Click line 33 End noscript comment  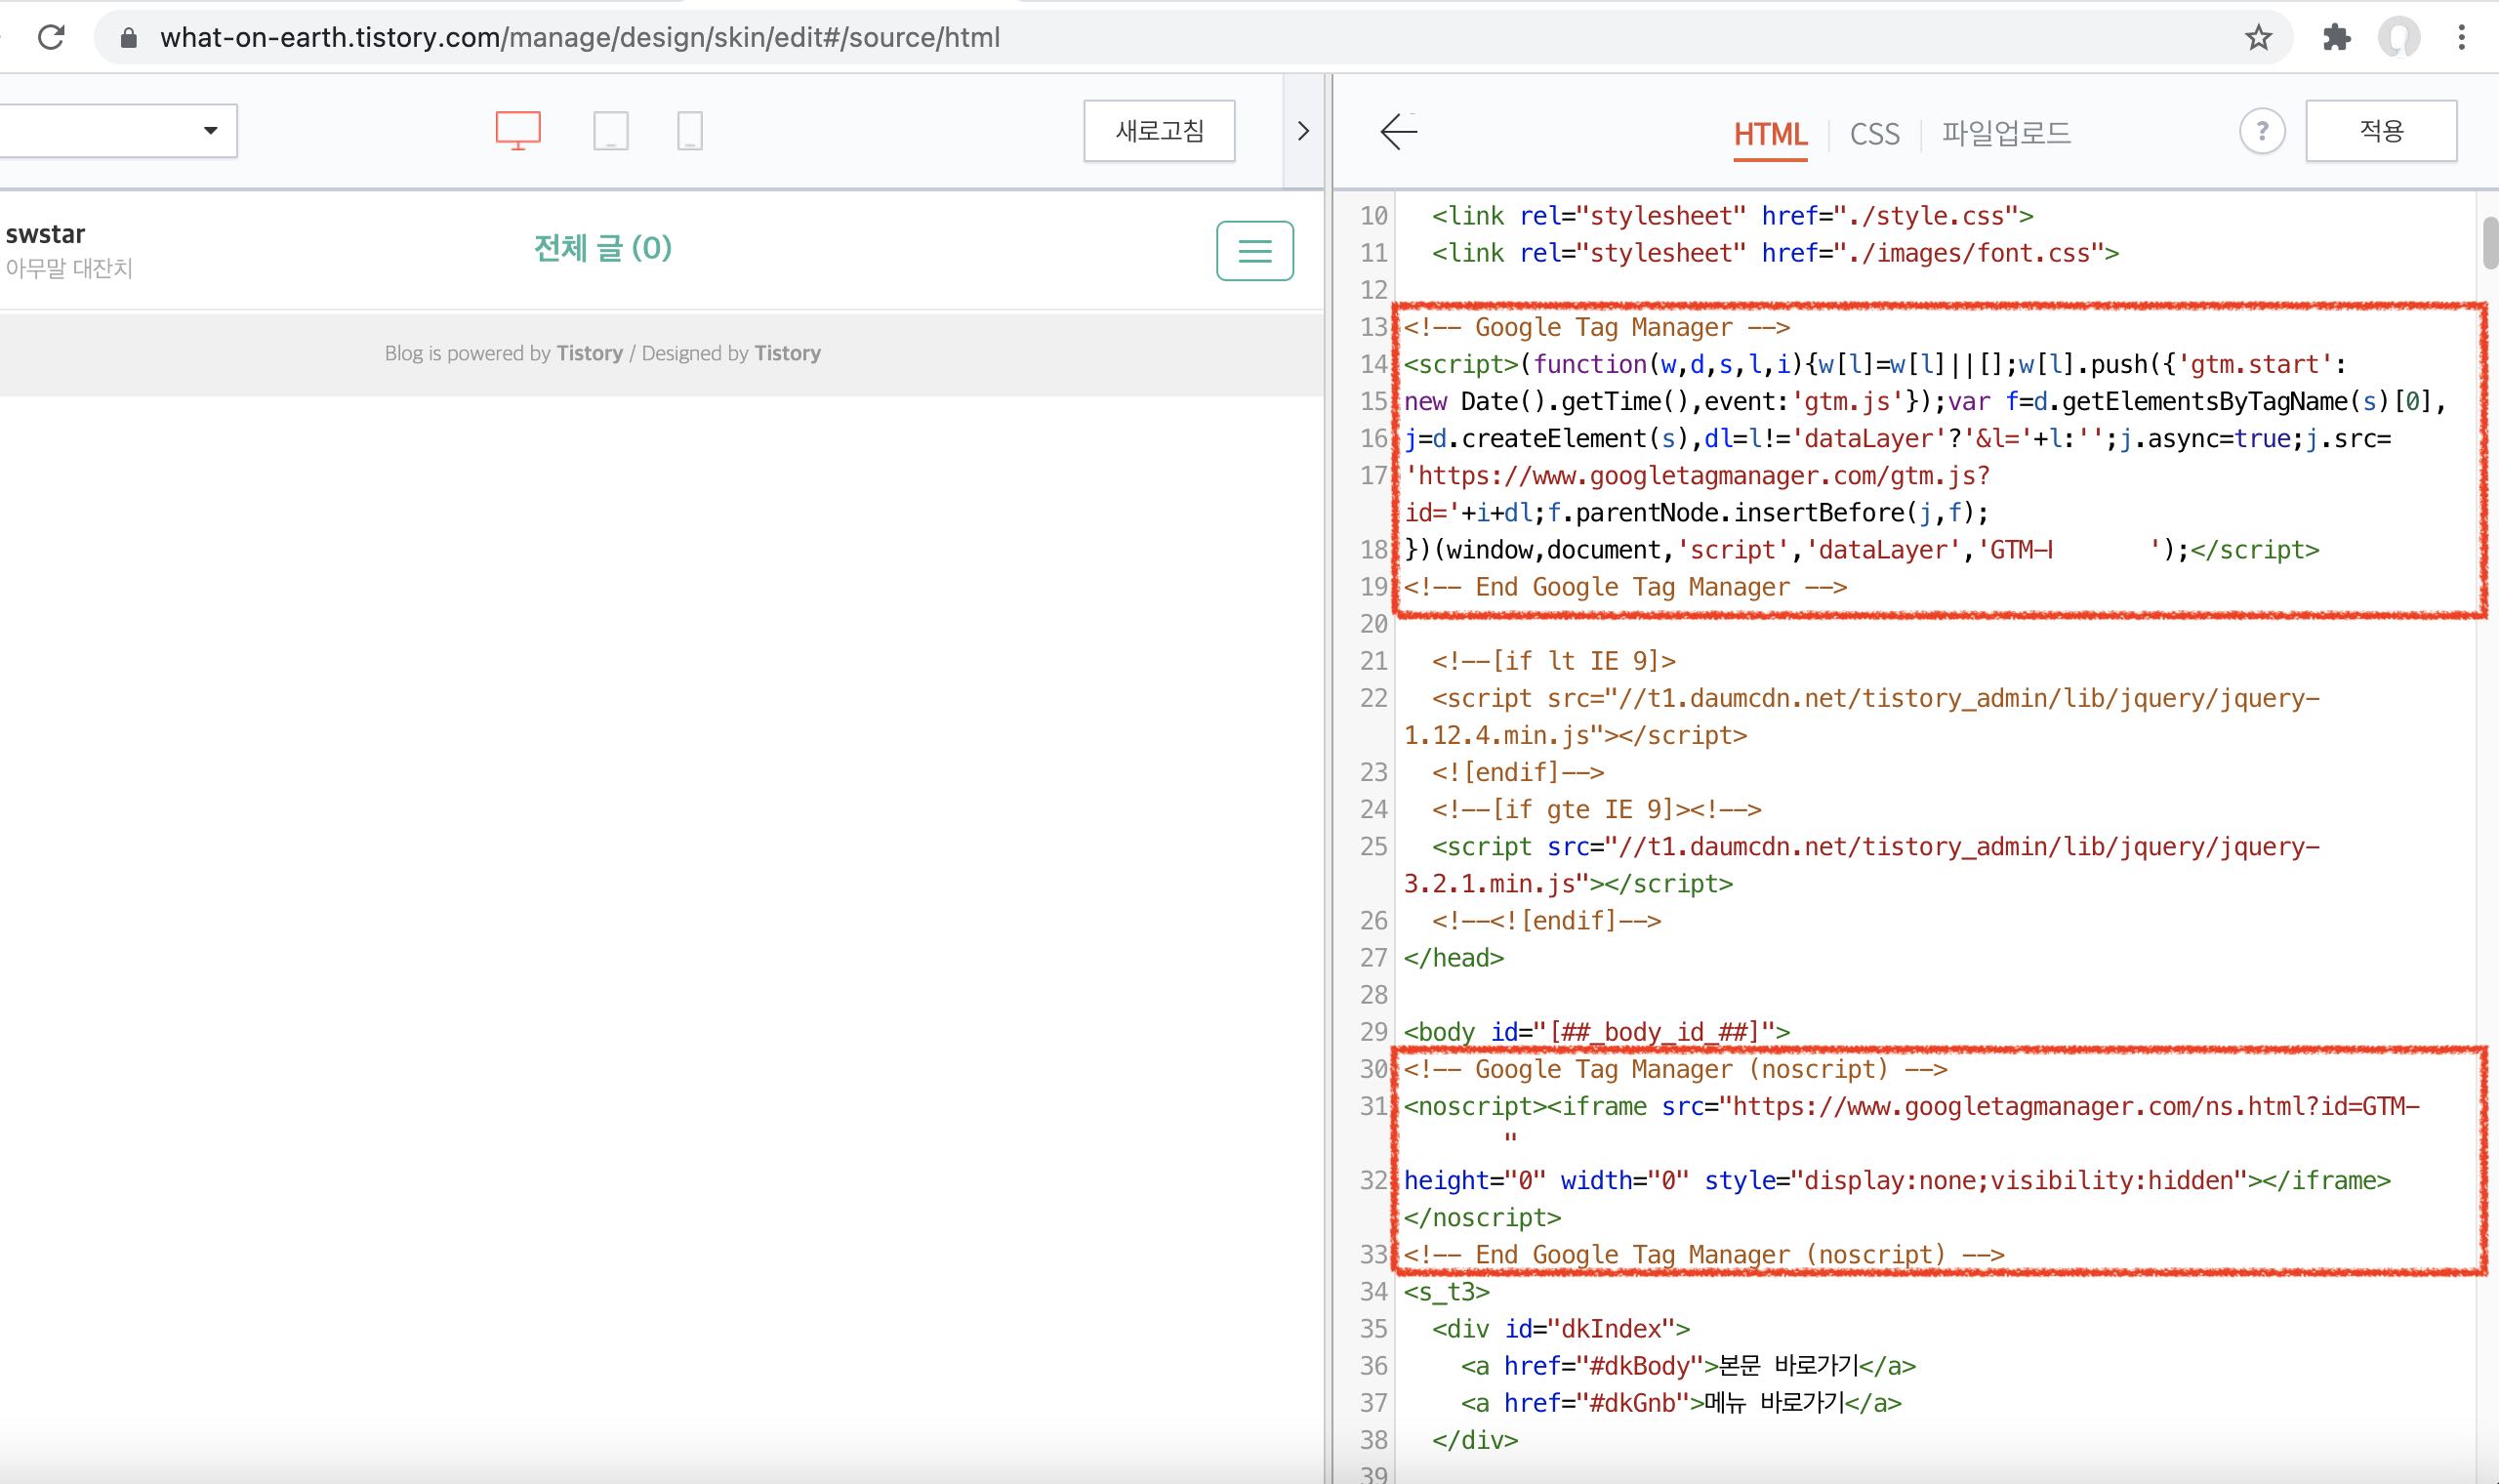1703,1255
